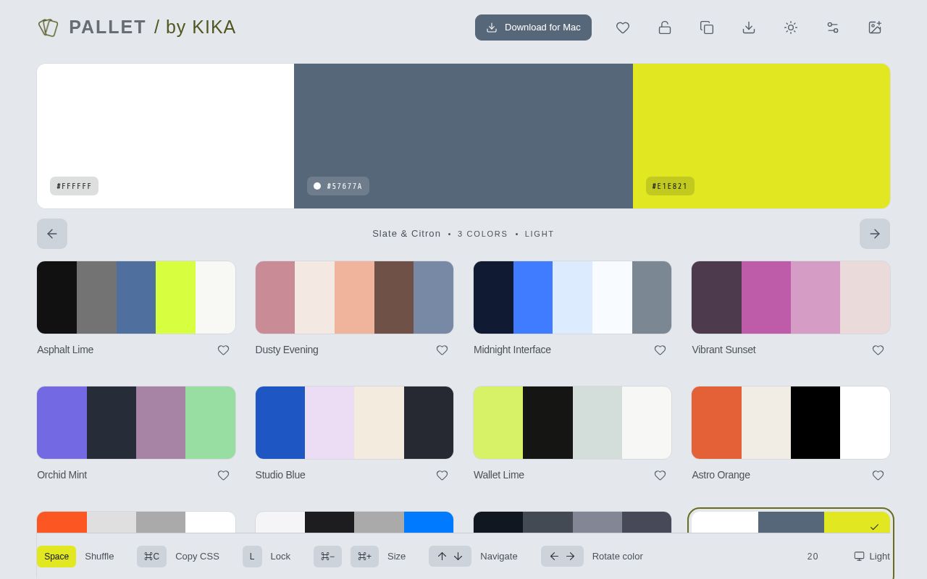Screen dimensions: 927x579
Task: Open the Orchid Mint palette card
Action: pos(136,423)
